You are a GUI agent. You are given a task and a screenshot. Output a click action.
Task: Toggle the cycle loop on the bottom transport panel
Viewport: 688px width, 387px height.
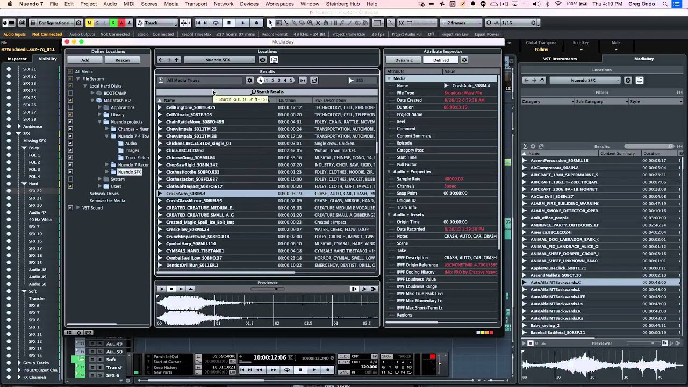point(286,370)
